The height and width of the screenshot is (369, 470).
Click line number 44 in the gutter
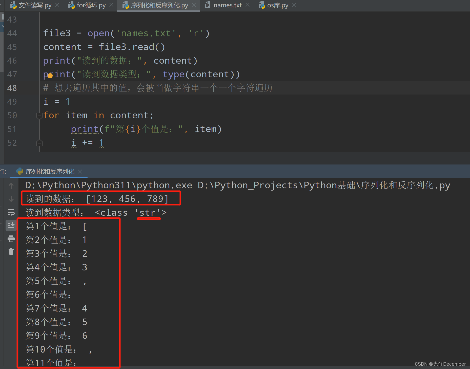12,33
